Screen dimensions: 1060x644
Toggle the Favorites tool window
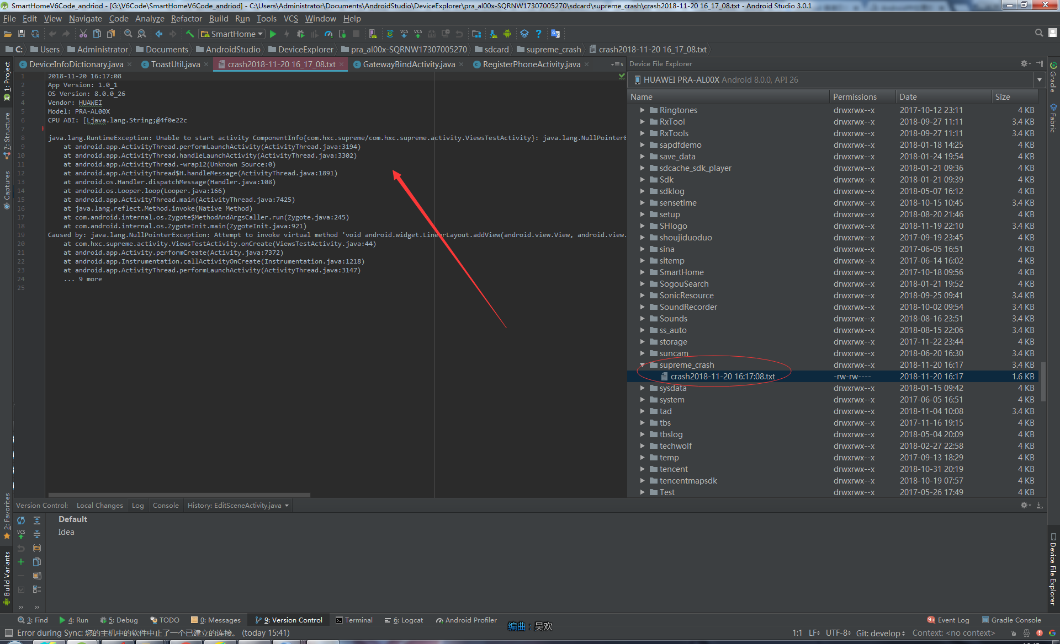(x=7, y=516)
